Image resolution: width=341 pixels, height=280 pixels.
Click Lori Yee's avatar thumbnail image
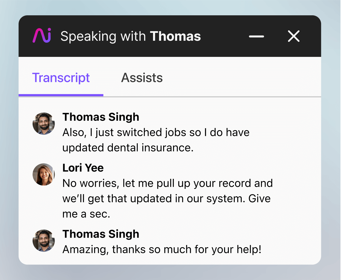point(44,174)
